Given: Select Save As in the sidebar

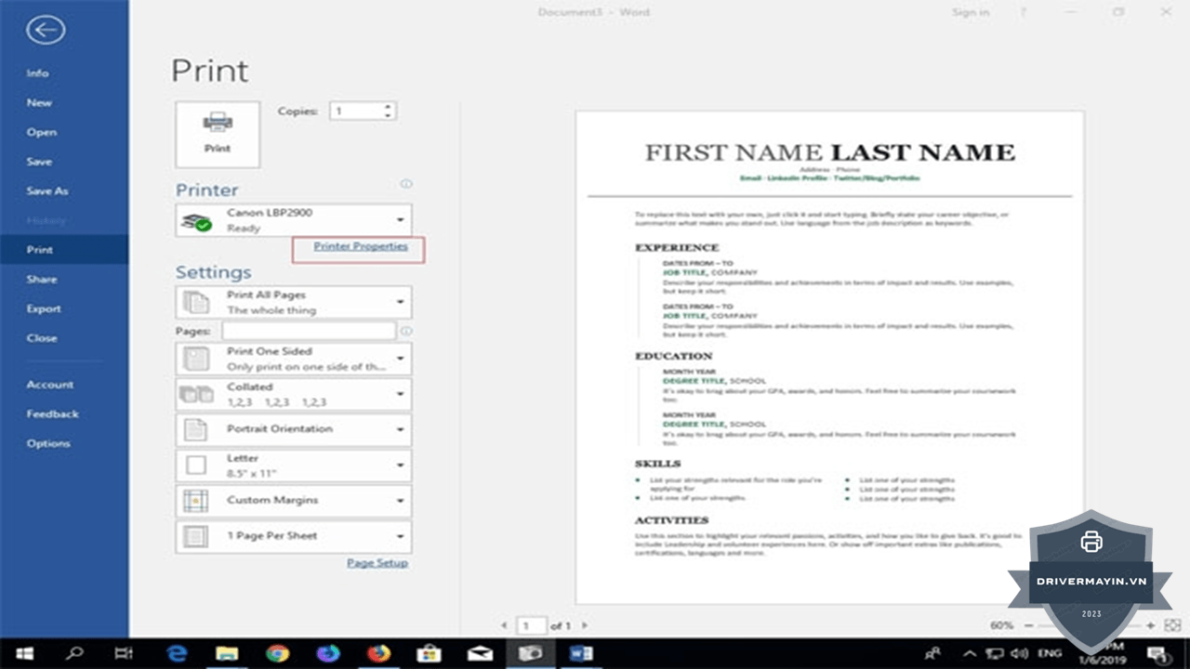Looking at the screenshot, I should (x=47, y=190).
